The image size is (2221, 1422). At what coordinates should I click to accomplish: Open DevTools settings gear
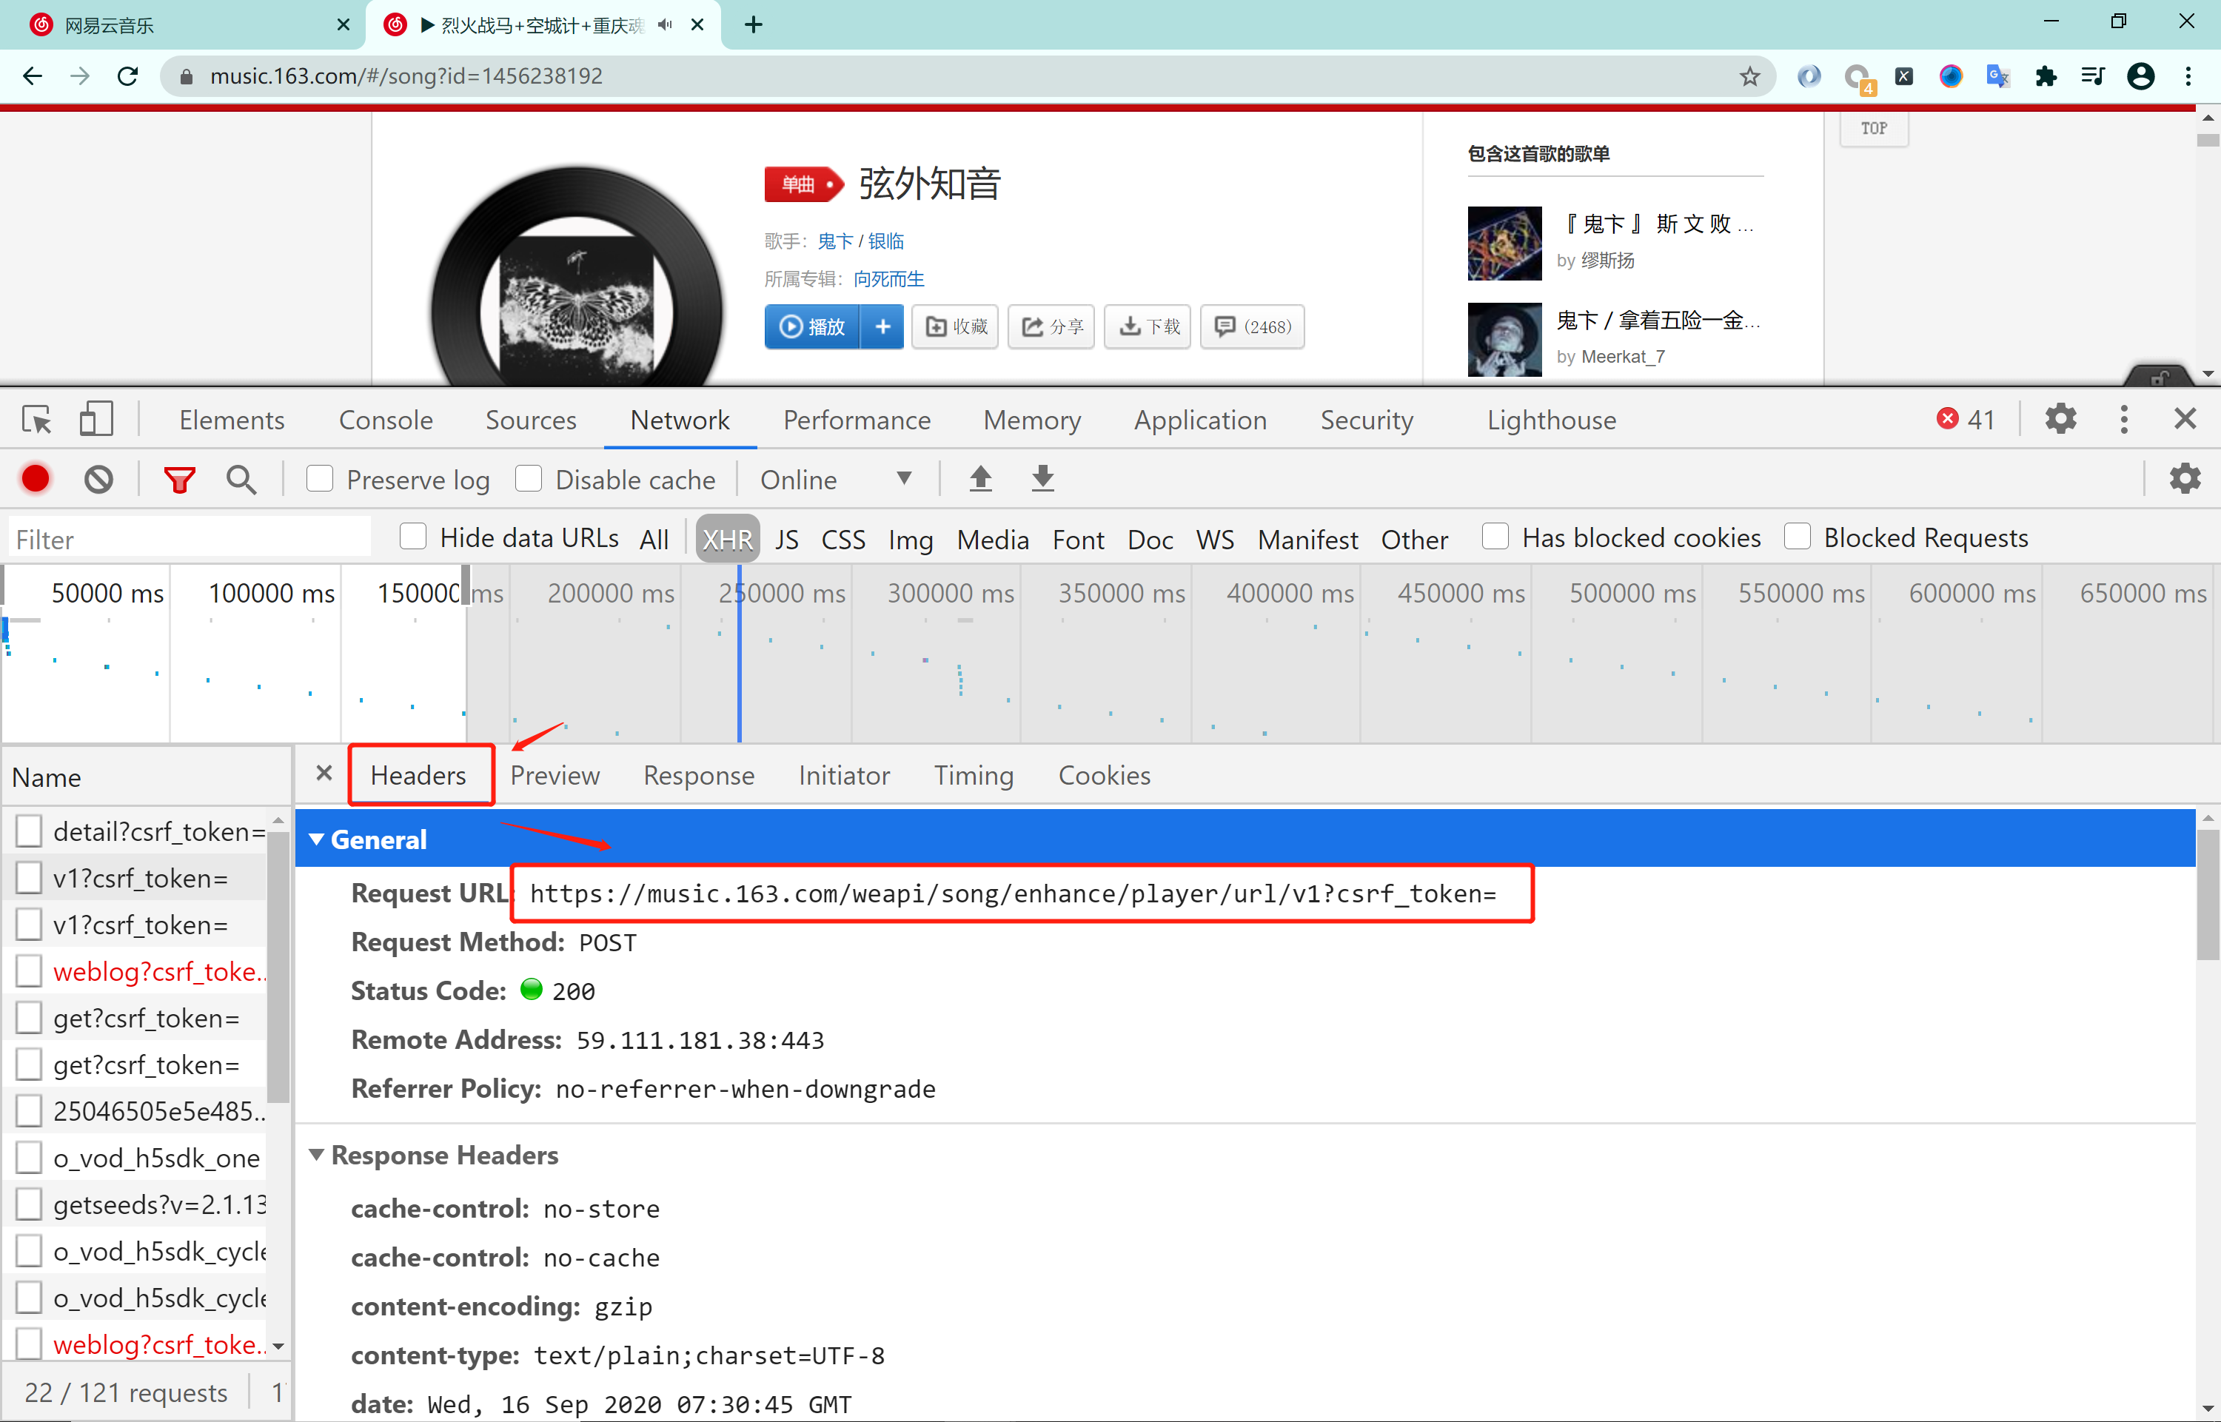(2060, 419)
